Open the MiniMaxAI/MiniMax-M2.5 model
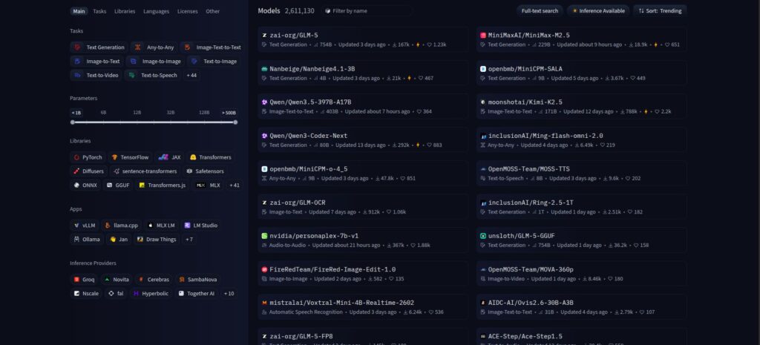 (x=581, y=39)
